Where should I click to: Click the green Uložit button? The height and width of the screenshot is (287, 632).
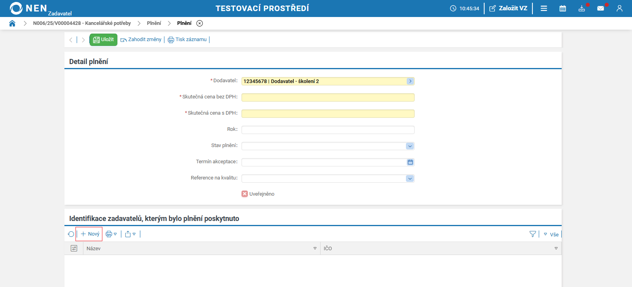pos(104,40)
